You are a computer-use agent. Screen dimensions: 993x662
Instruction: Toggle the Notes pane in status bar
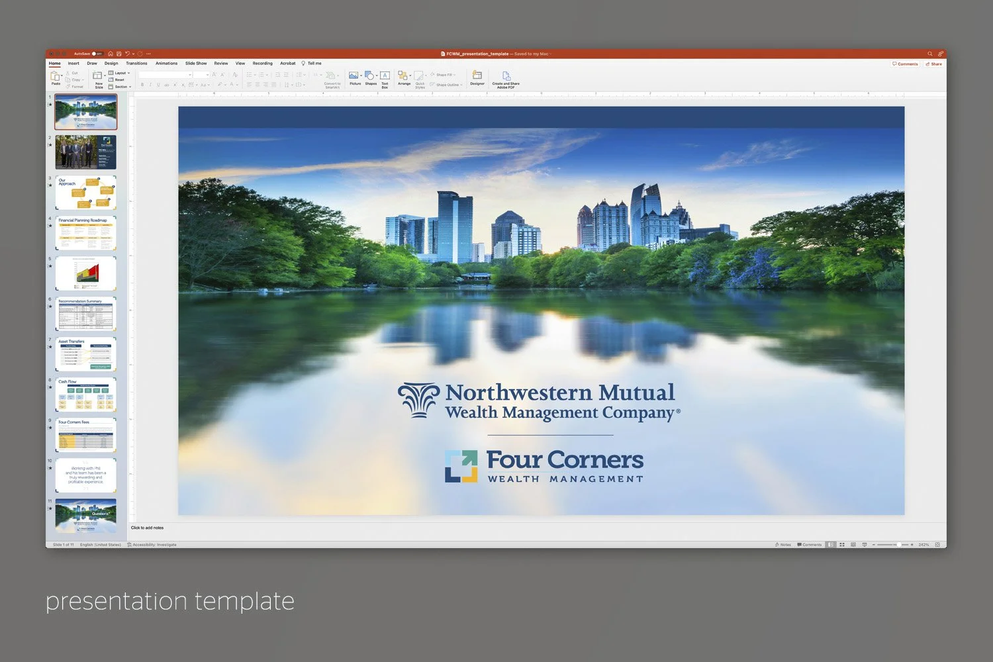(x=783, y=545)
